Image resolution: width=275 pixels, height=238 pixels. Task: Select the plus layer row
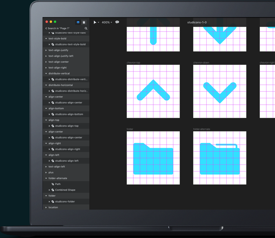click(66, 172)
